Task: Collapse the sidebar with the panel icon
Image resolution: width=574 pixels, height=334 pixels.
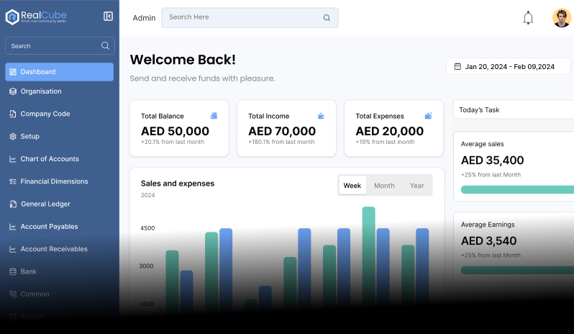Action: (x=108, y=16)
